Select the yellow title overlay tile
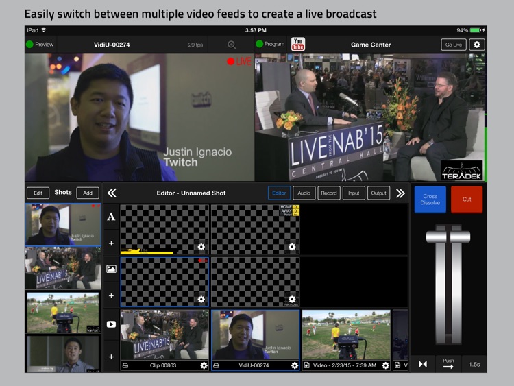Screen dimensions: 514x386 coord(164,230)
